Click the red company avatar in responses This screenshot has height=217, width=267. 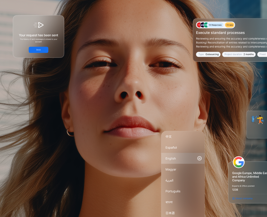click(x=198, y=25)
